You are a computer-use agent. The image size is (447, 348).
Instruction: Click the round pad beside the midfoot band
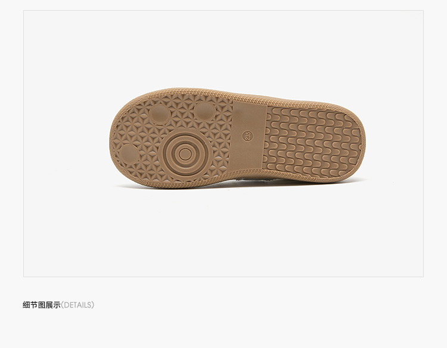[204, 112]
